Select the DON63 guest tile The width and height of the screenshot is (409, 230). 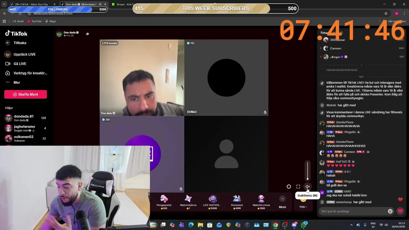(226, 78)
